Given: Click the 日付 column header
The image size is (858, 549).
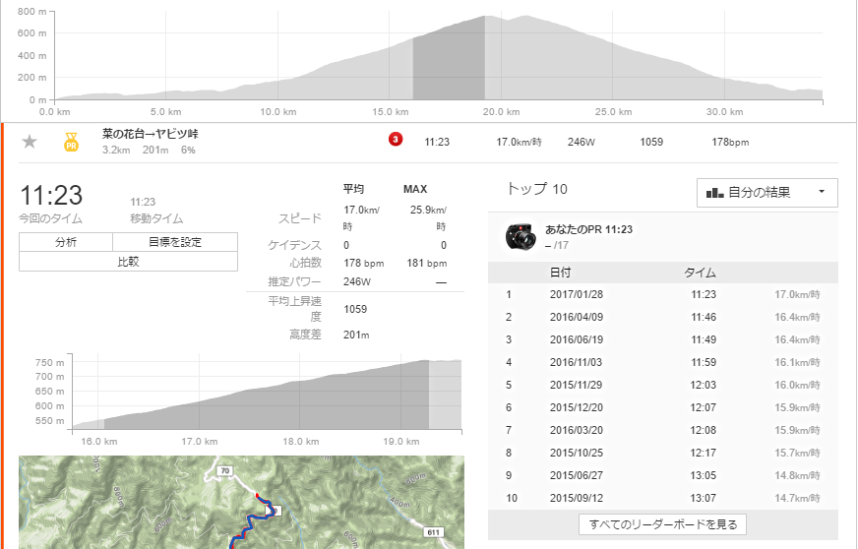Looking at the screenshot, I should pos(560,272).
